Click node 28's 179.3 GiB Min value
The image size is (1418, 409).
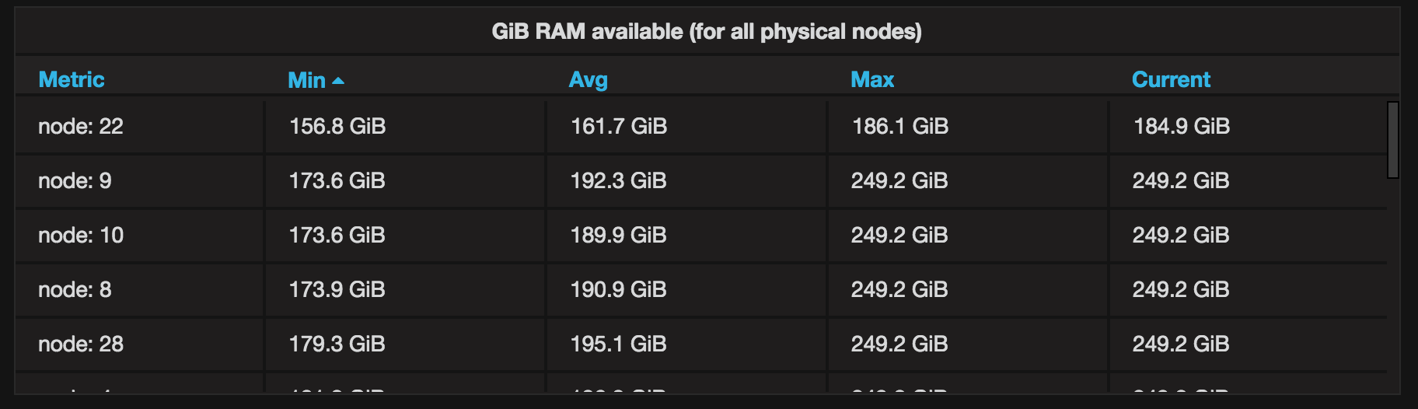[337, 344]
